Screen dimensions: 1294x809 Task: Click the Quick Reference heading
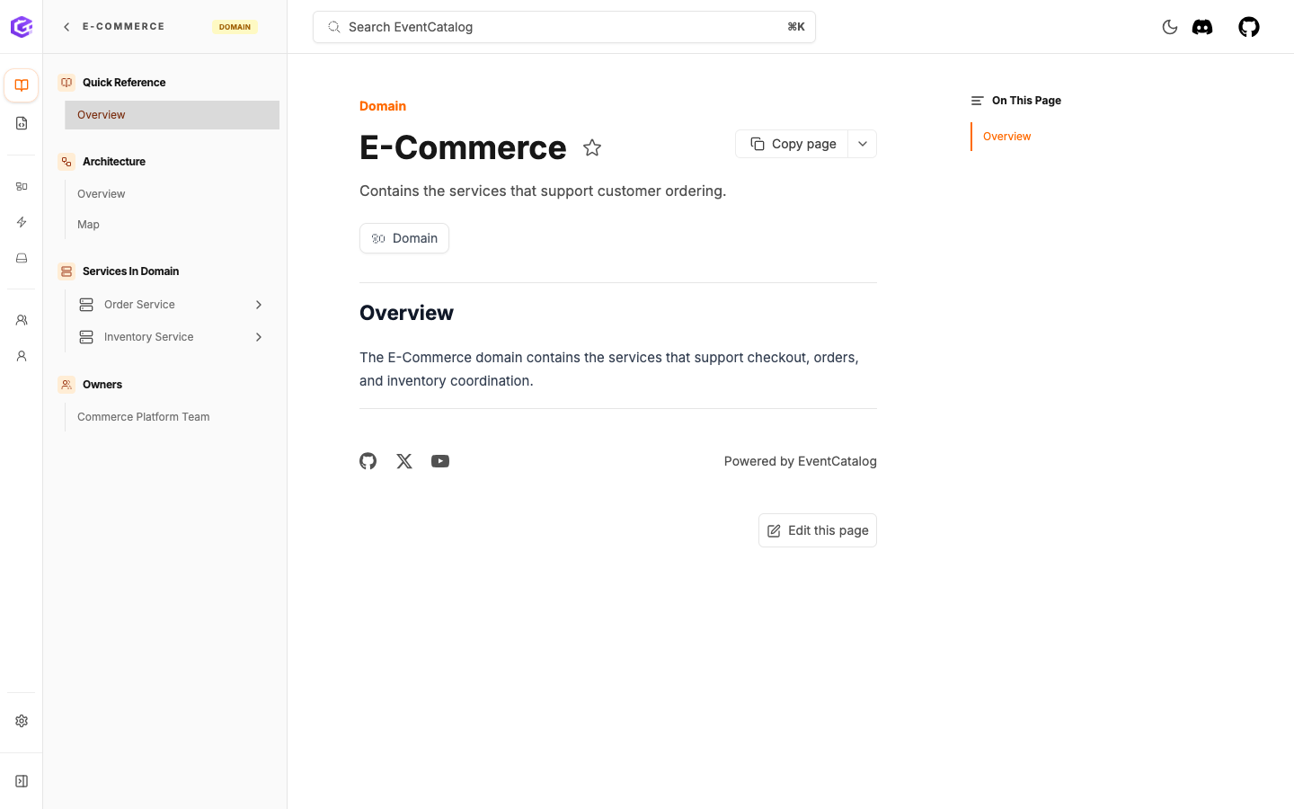(x=124, y=83)
